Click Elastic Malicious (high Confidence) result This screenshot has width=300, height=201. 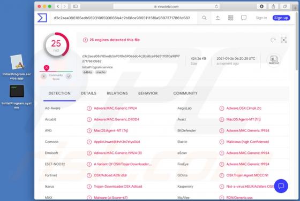247,142
